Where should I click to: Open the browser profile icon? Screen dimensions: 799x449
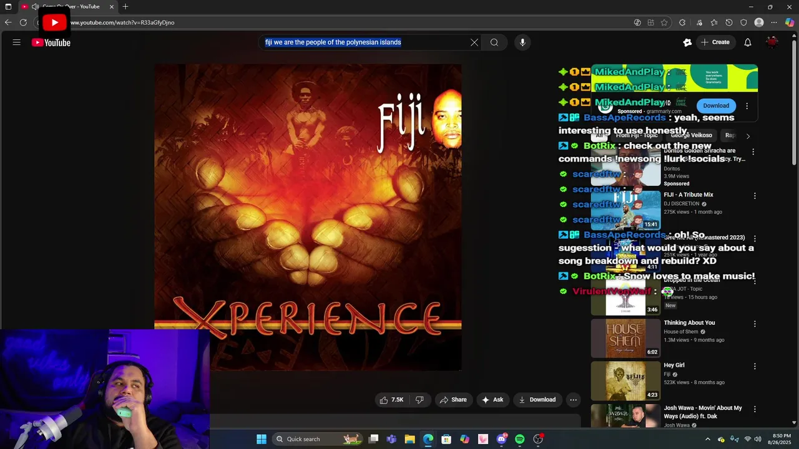point(759,22)
